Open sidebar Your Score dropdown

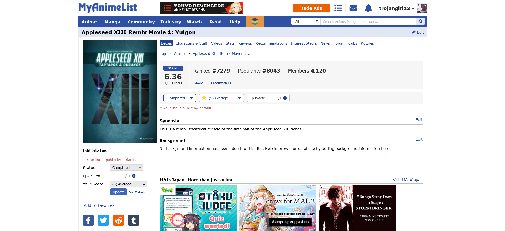point(129,184)
